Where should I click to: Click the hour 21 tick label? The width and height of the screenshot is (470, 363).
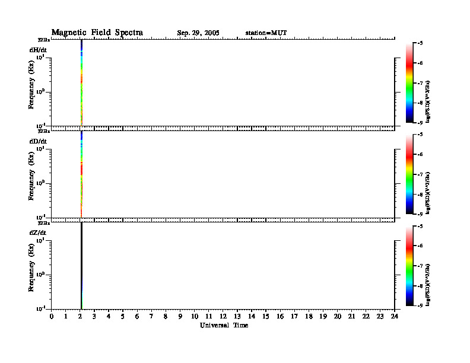click(x=351, y=316)
